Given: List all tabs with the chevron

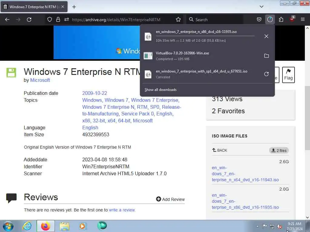Looking at the screenshot, I should tap(261, 7).
